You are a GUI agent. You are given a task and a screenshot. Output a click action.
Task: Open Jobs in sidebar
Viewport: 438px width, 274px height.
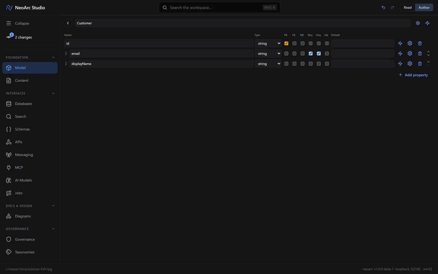click(x=30, y=193)
